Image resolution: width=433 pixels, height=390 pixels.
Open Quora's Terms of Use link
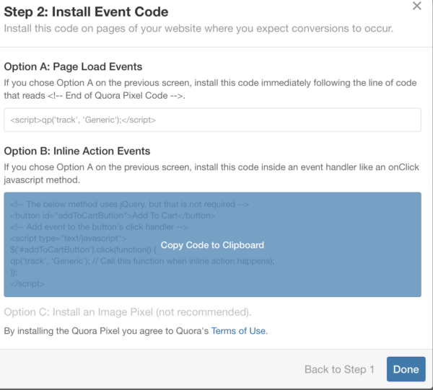238,331
